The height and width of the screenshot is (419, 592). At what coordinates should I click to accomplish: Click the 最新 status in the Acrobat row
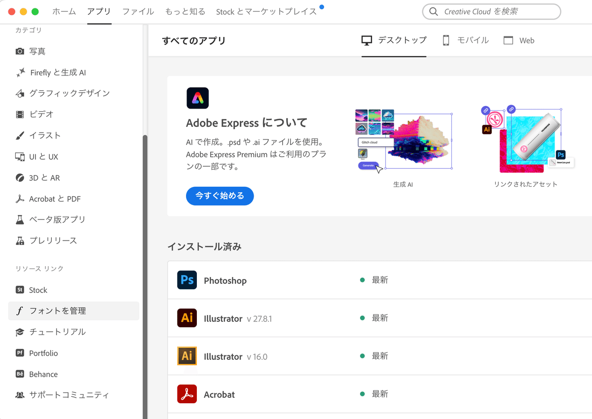point(380,394)
